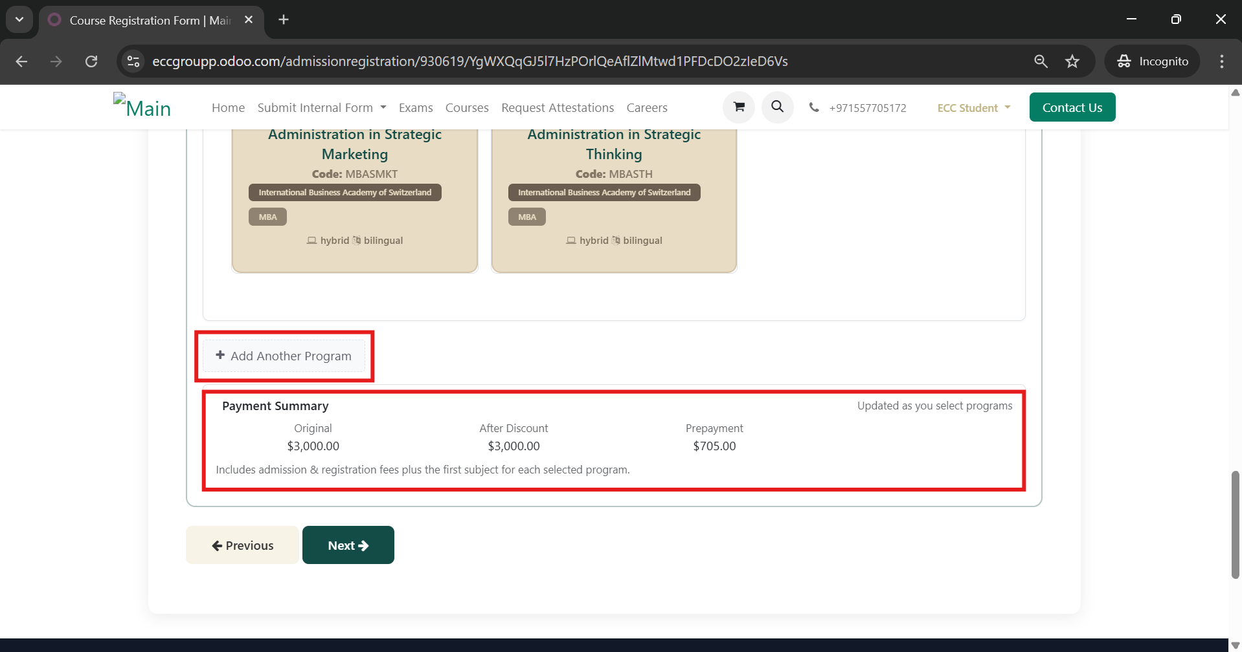The height and width of the screenshot is (652, 1242).
Task: Open a new browser tab
Action: [284, 20]
